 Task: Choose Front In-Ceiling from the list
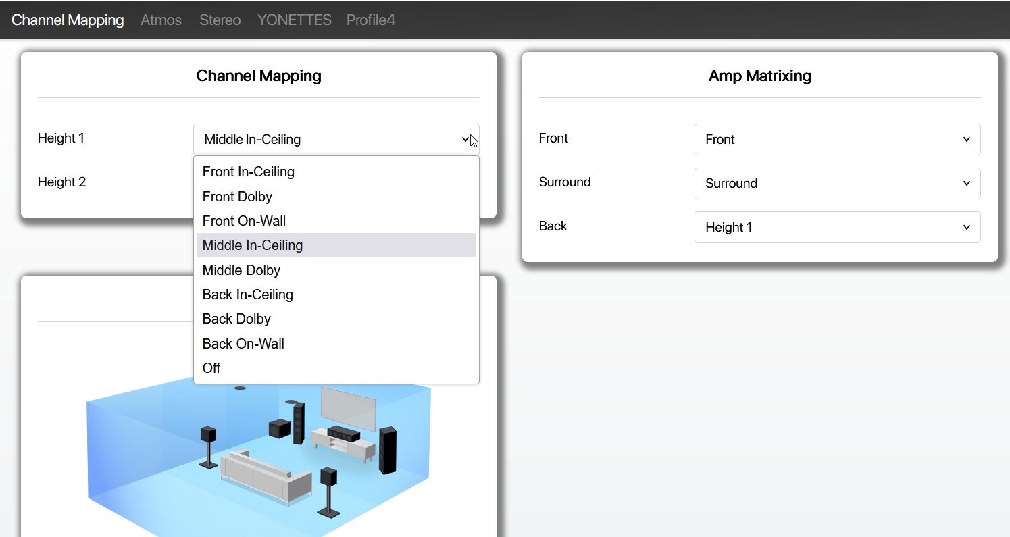point(248,172)
